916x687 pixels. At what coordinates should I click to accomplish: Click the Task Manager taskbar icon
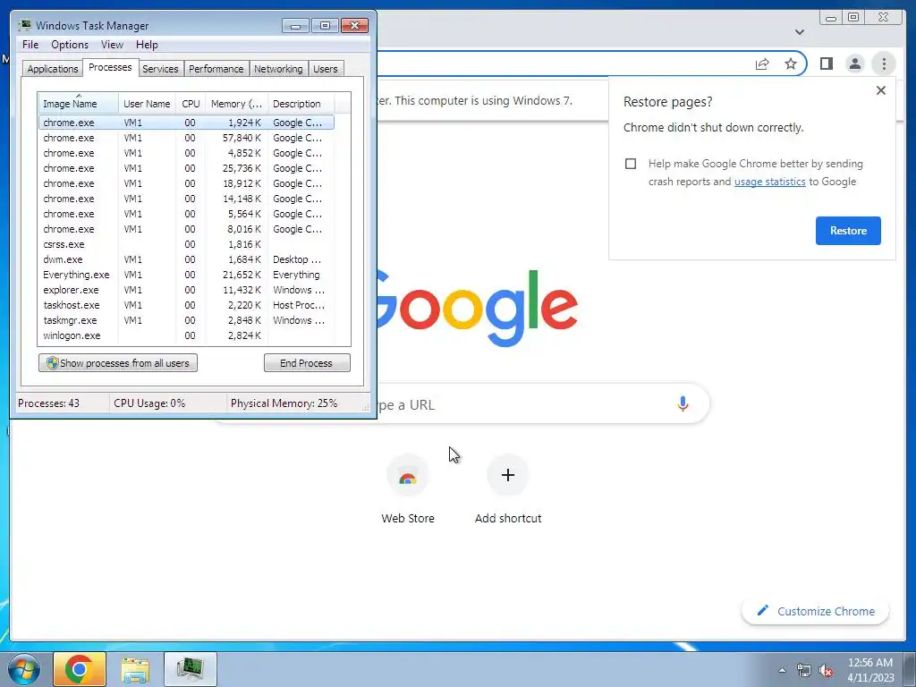[191, 669]
